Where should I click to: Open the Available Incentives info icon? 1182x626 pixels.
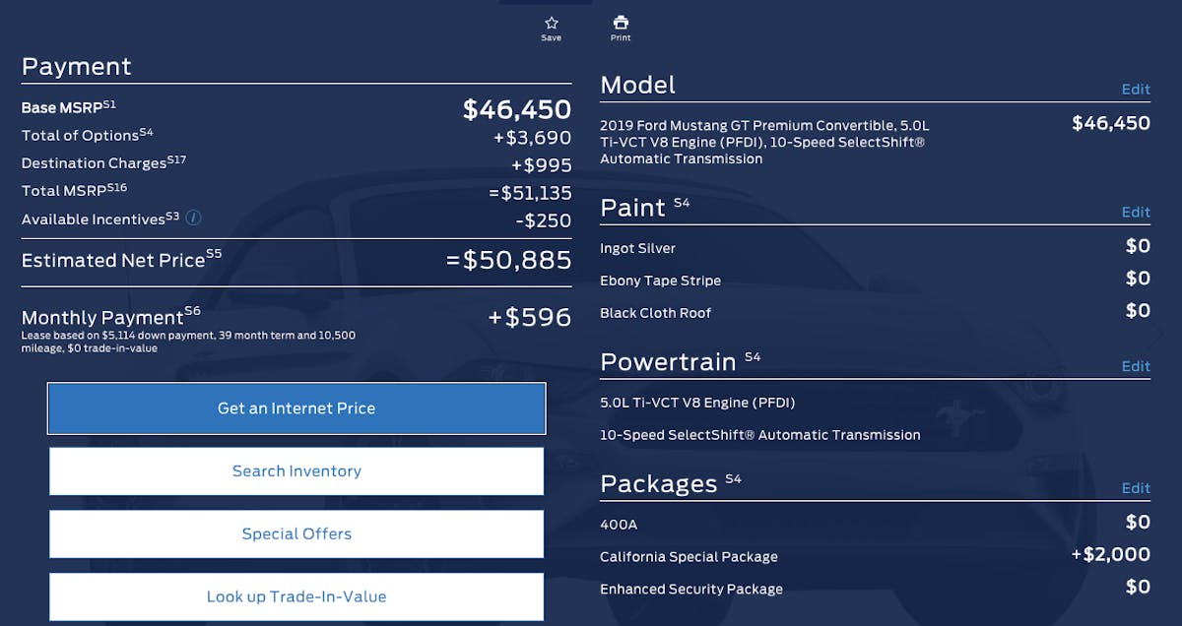[x=193, y=218]
